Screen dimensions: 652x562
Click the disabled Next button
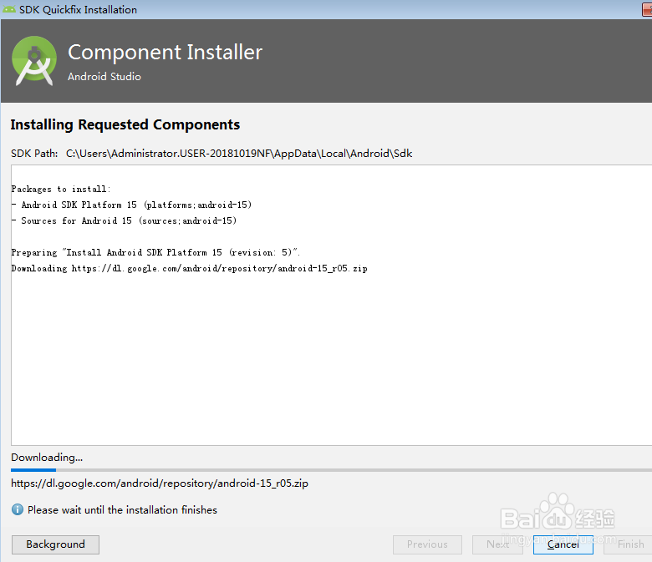pos(497,544)
